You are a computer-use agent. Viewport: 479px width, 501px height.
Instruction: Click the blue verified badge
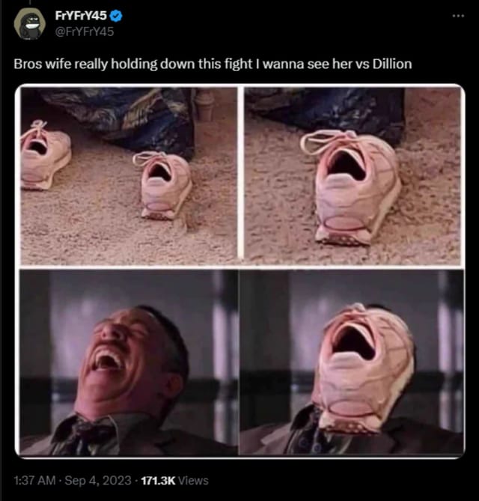click(115, 16)
